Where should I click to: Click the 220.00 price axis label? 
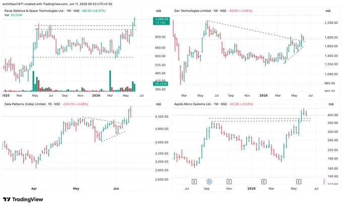(333, 150)
